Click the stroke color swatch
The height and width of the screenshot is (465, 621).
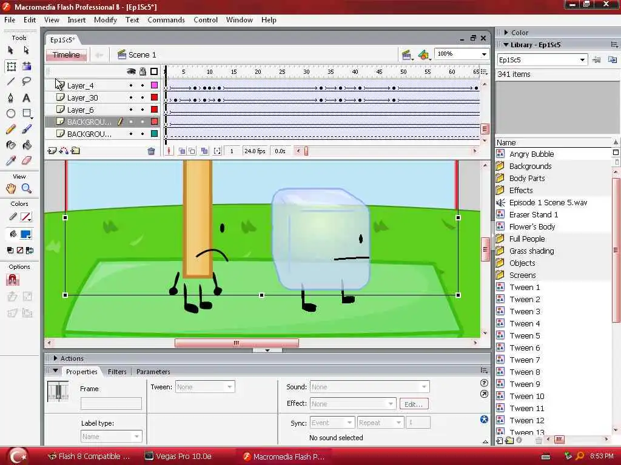tap(25, 217)
